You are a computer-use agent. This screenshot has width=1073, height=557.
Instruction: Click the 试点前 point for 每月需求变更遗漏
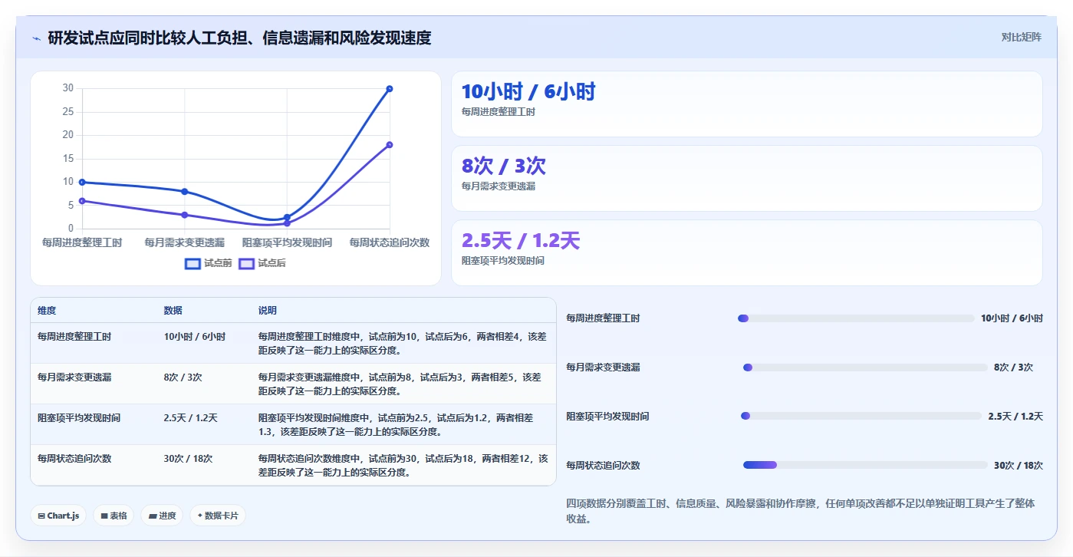point(185,191)
